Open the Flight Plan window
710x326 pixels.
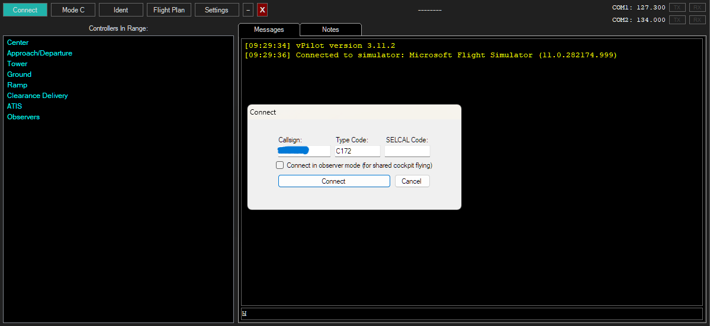coord(169,10)
